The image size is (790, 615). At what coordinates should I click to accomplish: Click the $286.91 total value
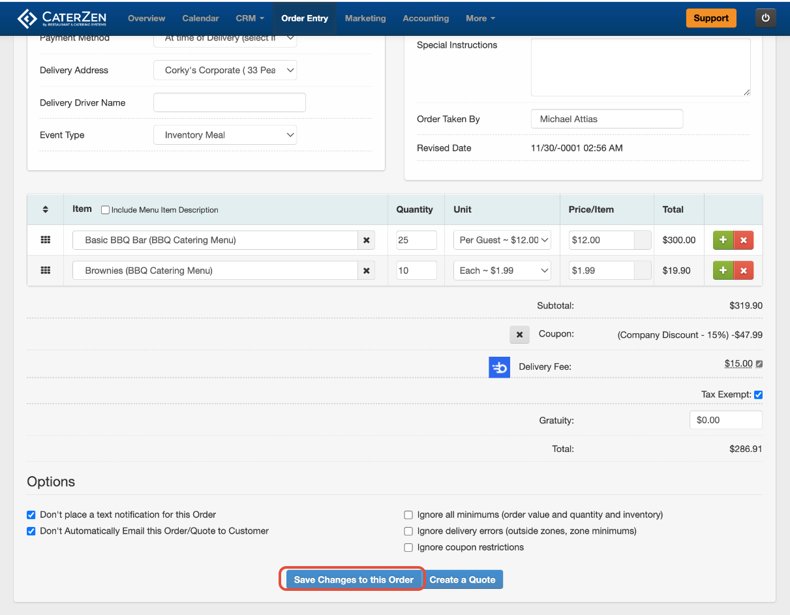pyautogui.click(x=746, y=449)
